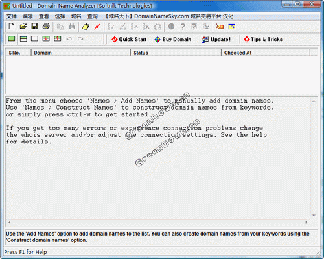Click the blue window icon ending top toolbar

click(x=231, y=27)
